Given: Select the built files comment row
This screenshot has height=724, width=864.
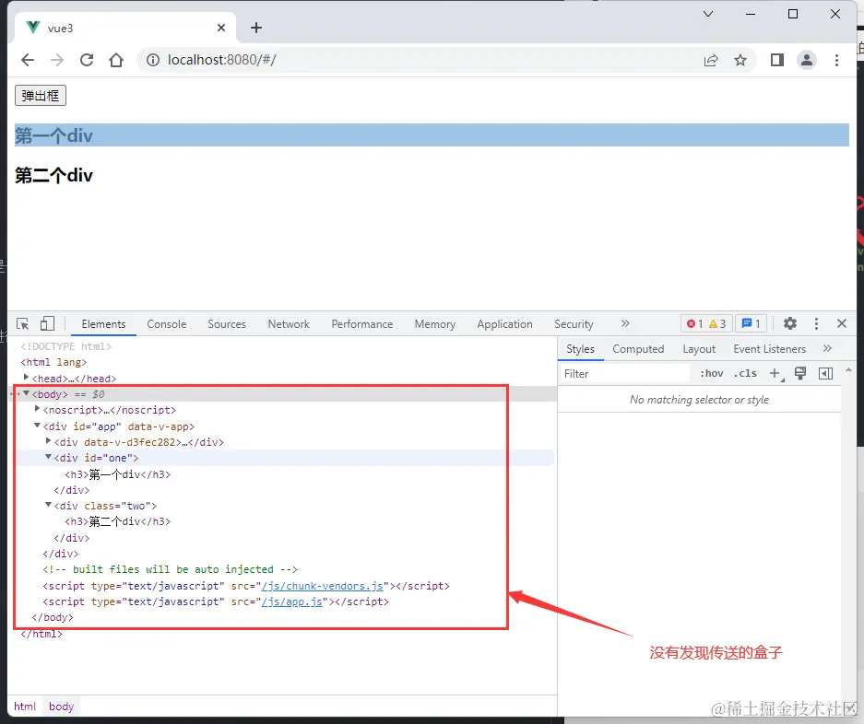Looking at the screenshot, I should pos(171,569).
